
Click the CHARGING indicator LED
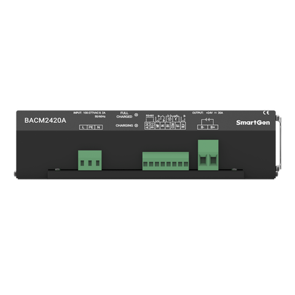tap(136, 125)
